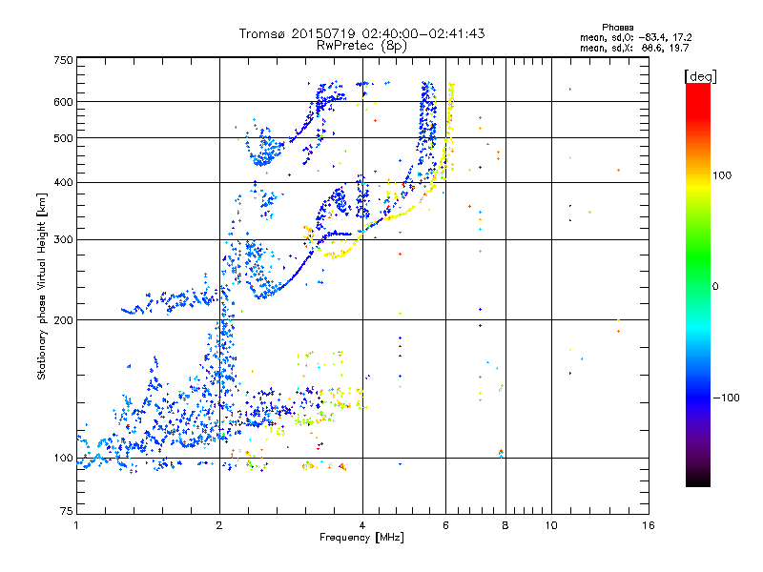Click the green zero-degree band on colorbar
The height and width of the screenshot is (572, 763).
698,286
